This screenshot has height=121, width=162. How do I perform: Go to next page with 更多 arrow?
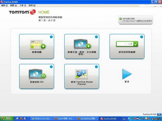[x=127, y=74]
